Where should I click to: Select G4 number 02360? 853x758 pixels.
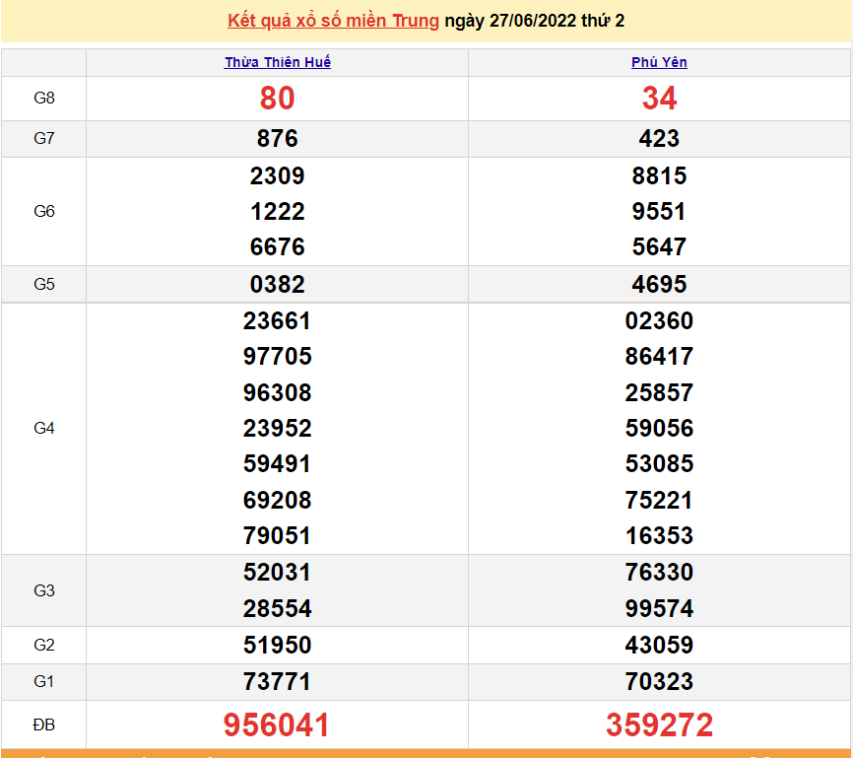(659, 320)
